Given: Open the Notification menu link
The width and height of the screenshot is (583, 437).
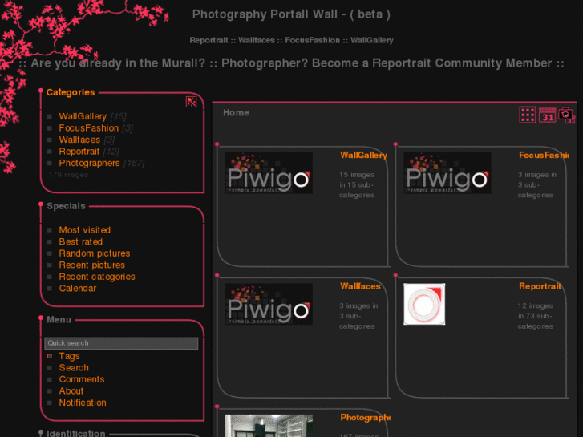Looking at the screenshot, I should (x=83, y=403).
